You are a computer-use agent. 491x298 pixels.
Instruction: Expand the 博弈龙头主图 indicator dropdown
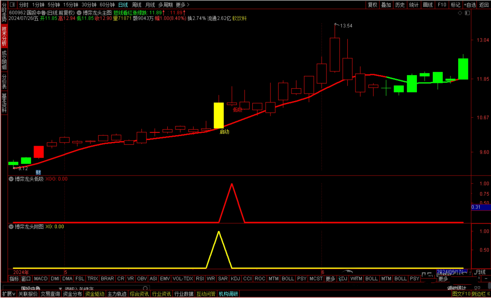pos(80,13)
